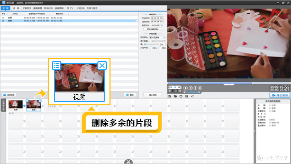
Task: Click the scroll marker at row 02 end
Action: coord(137,21)
